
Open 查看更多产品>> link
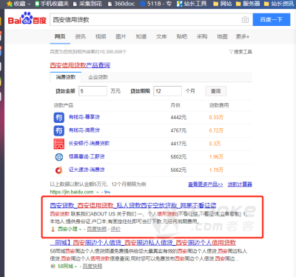pyautogui.click(x=206, y=184)
